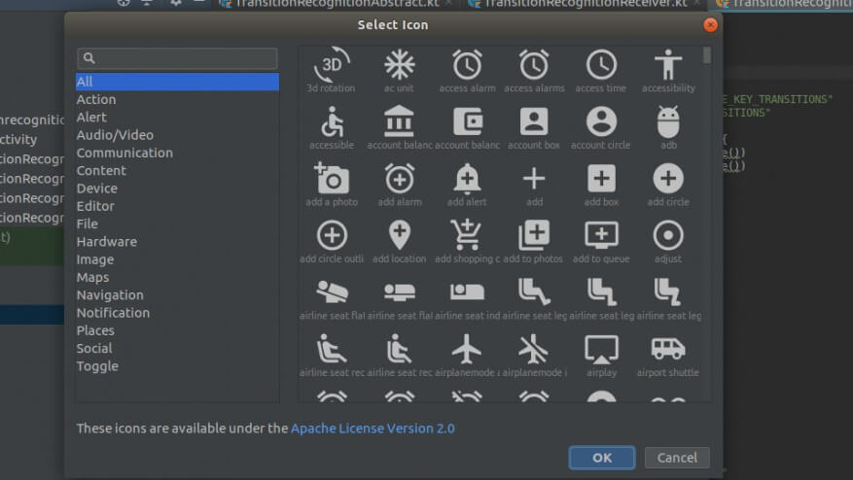Viewport: 853px width, 480px height.
Task: Choose the add location pin icon
Action: point(400,235)
